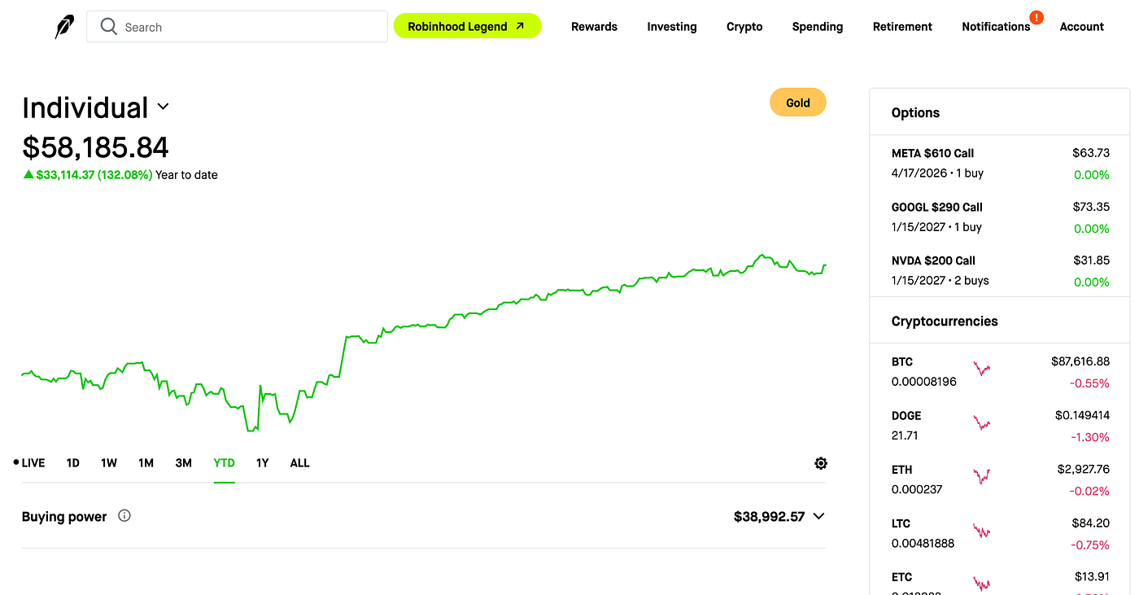Click the Cryptocurrencies section header

pyautogui.click(x=945, y=322)
